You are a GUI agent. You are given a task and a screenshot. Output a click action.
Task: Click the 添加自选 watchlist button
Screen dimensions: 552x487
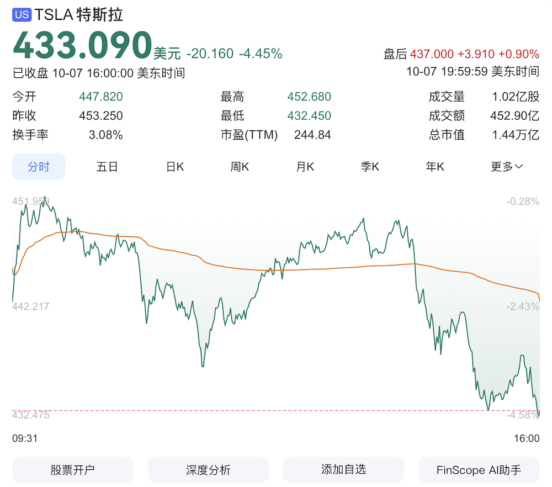[343, 469]
